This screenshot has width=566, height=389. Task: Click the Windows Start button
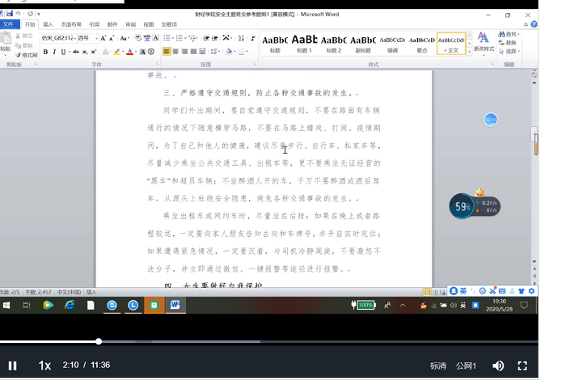coord(6,305)
